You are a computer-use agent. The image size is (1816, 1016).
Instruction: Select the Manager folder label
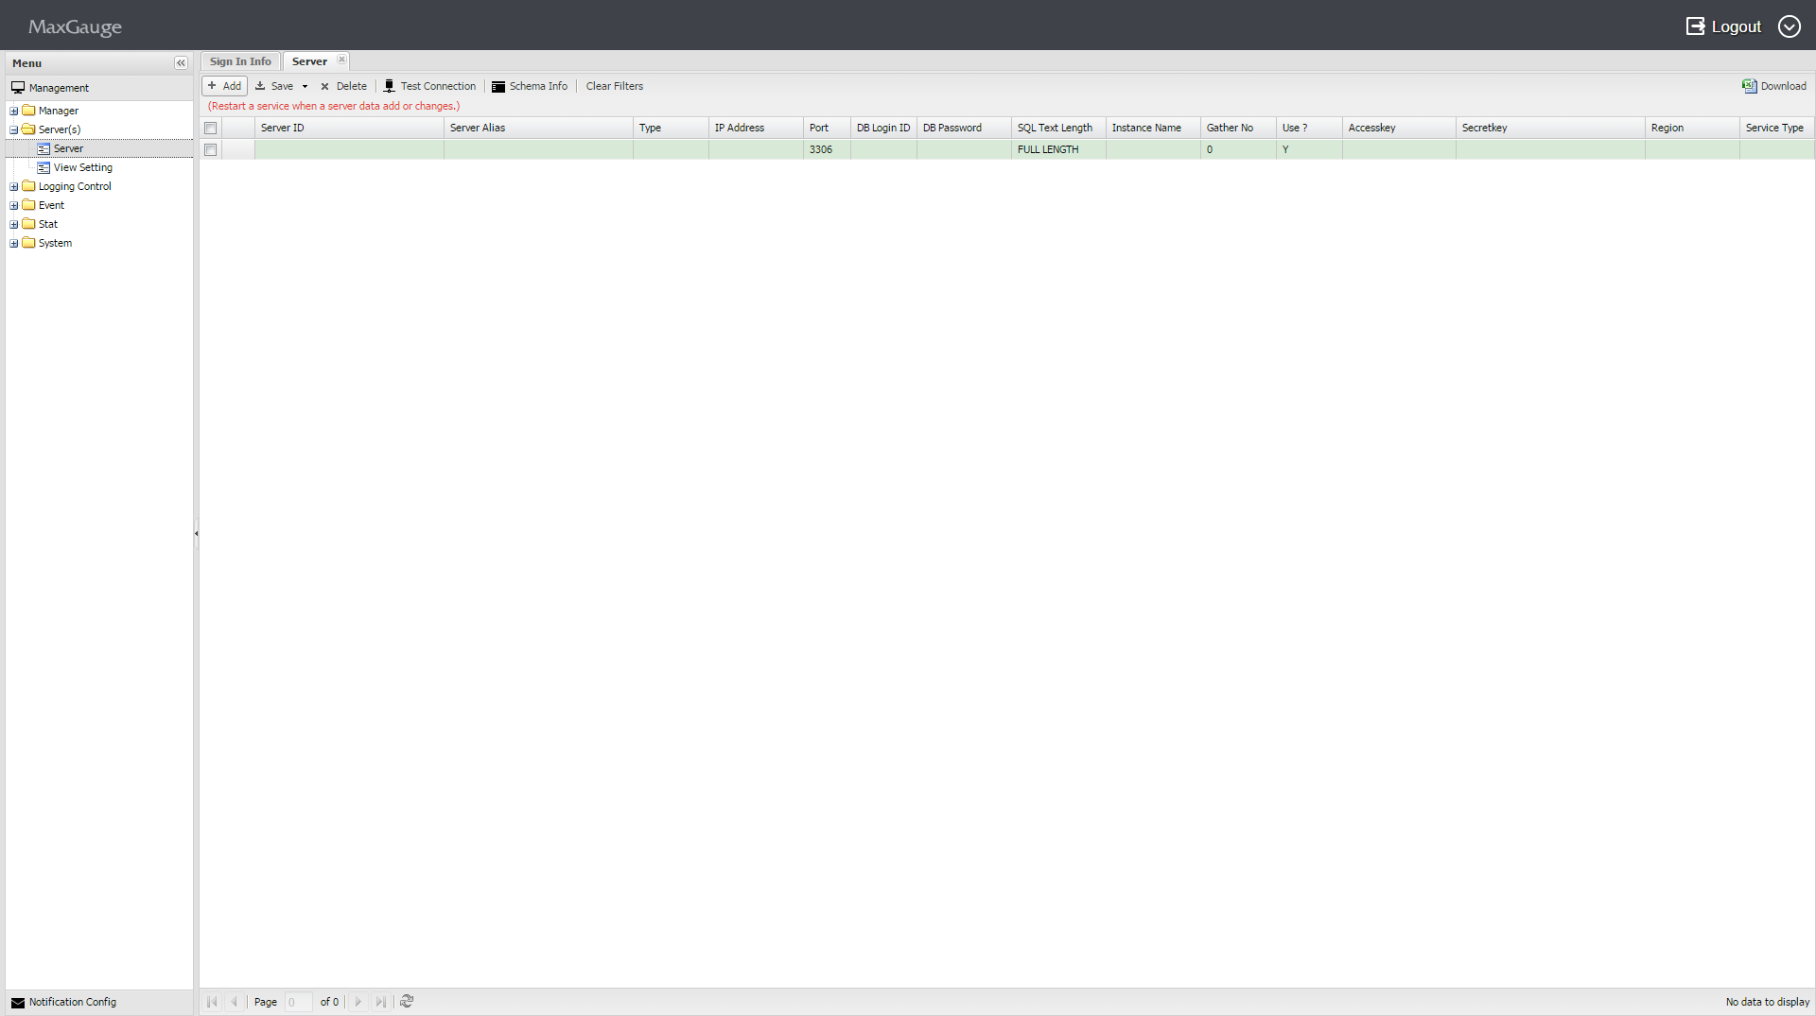[x=59, y=111]
